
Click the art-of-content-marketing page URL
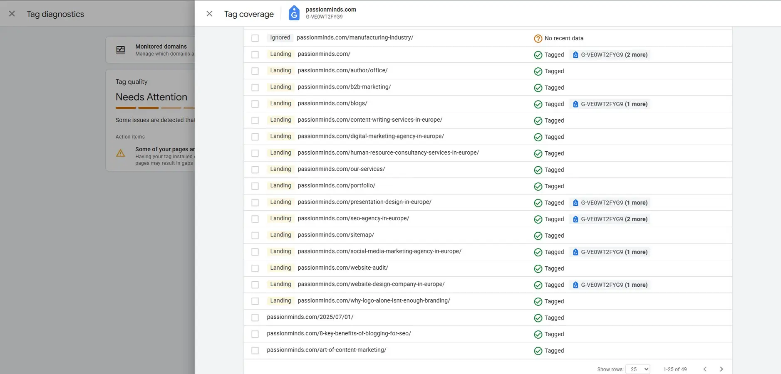click(326, 350)
